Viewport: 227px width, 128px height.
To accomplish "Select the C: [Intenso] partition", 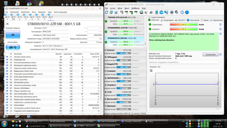I will click(x=125, y=52).
